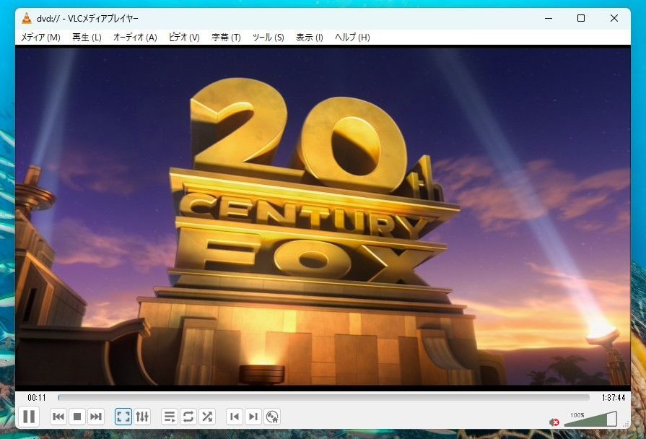The height and width of the screenshot is (439, 646).
Task: Unmute audio via the speaker icon
Action: click(554, 422)
